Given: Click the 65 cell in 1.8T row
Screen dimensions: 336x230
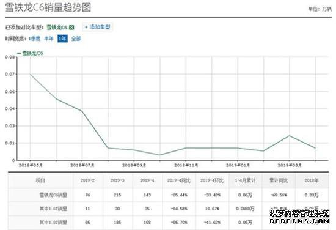Looking at the screenshot, I should (x=87, y=222).
